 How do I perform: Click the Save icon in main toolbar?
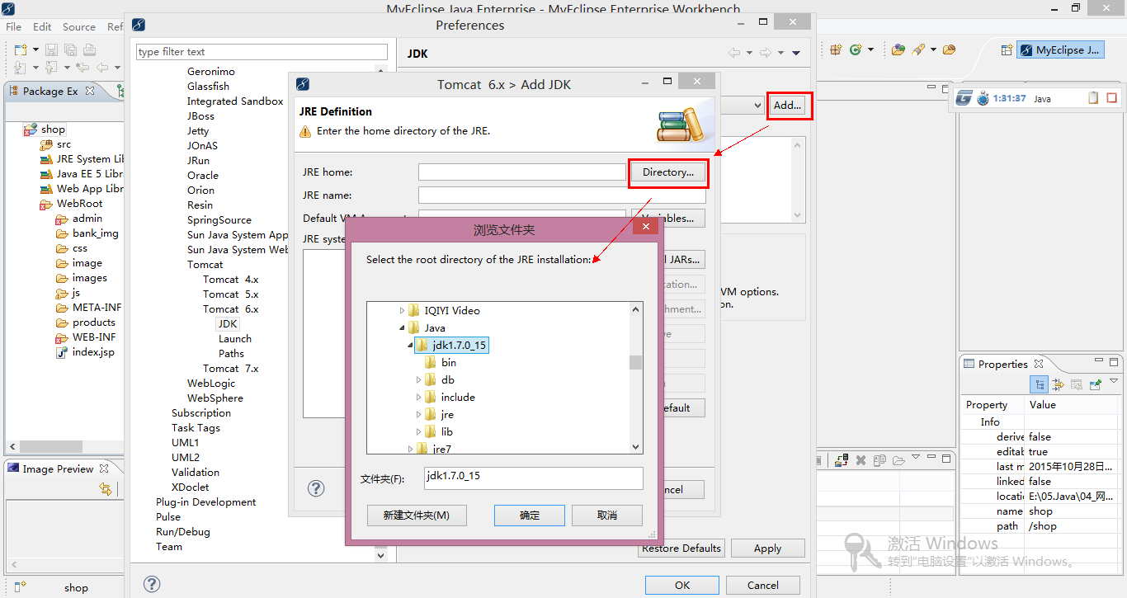51,50
